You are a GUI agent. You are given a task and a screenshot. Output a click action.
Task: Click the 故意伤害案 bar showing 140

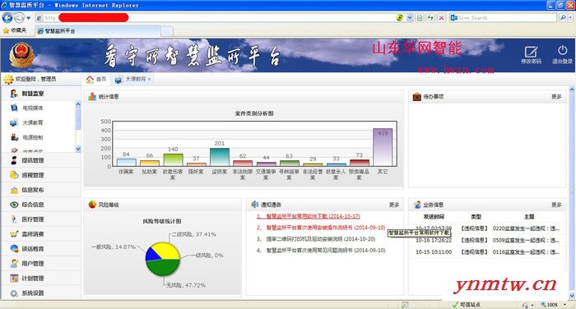tap(173, 160)
